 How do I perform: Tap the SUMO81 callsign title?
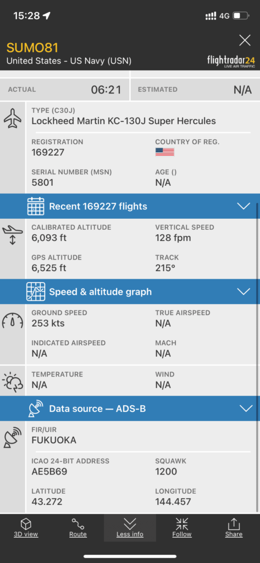click(32, 48)
